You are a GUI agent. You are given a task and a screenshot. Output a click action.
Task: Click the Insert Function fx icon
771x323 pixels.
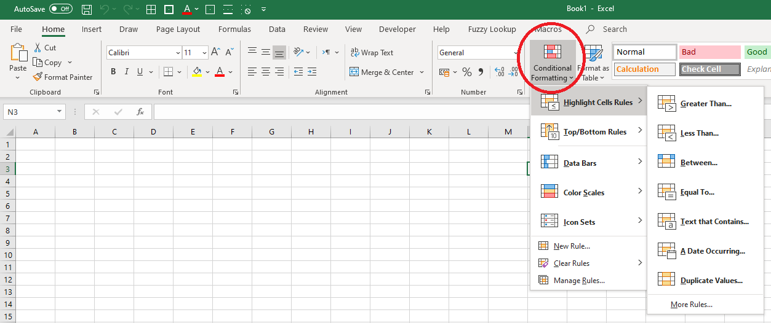(x=140, y=112)
